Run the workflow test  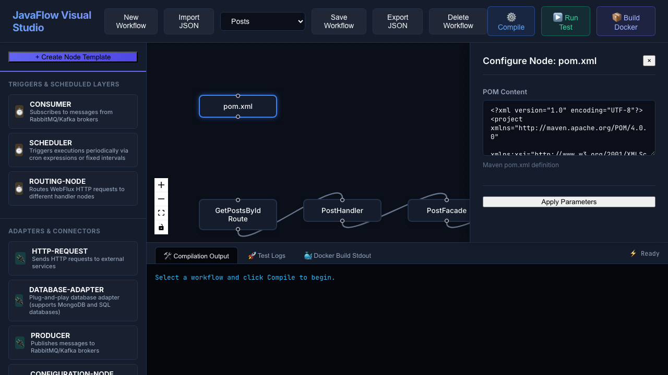pyautogui.click(x=566, y=21)
